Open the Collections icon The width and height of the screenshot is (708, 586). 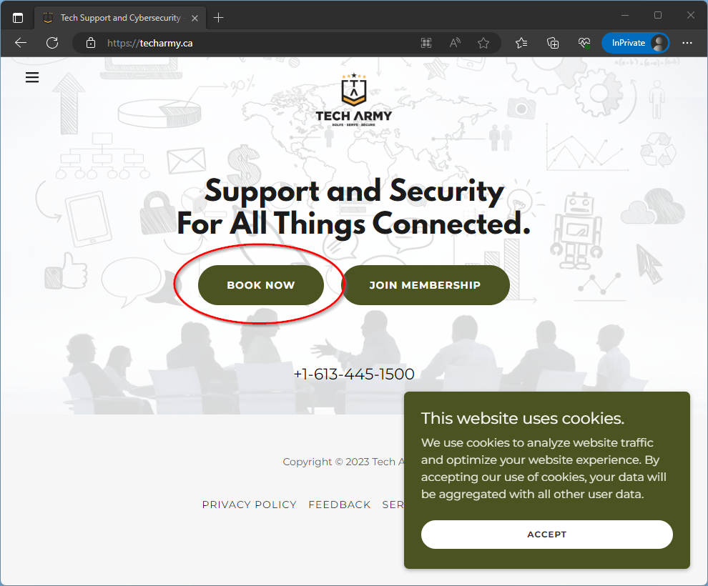tap(553, 43)
